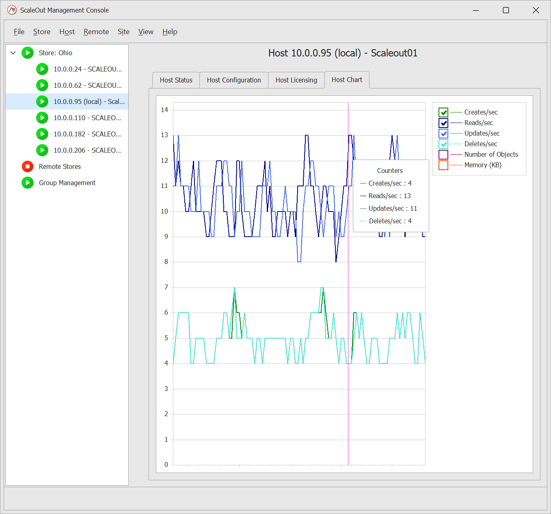
Task: Select the Host Chart tab
Action: coord(347,80)
